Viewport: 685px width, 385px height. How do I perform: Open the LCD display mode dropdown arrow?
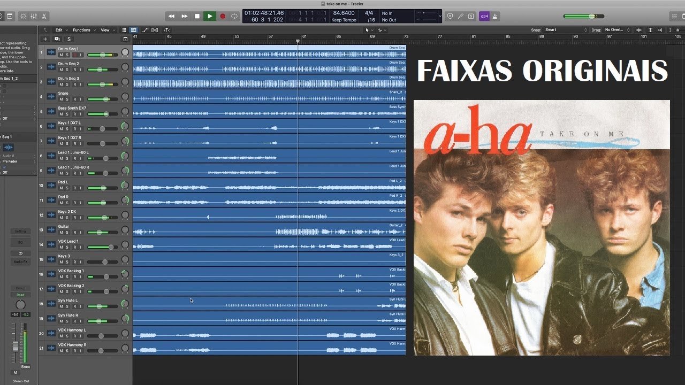click(x=440, y=16)
